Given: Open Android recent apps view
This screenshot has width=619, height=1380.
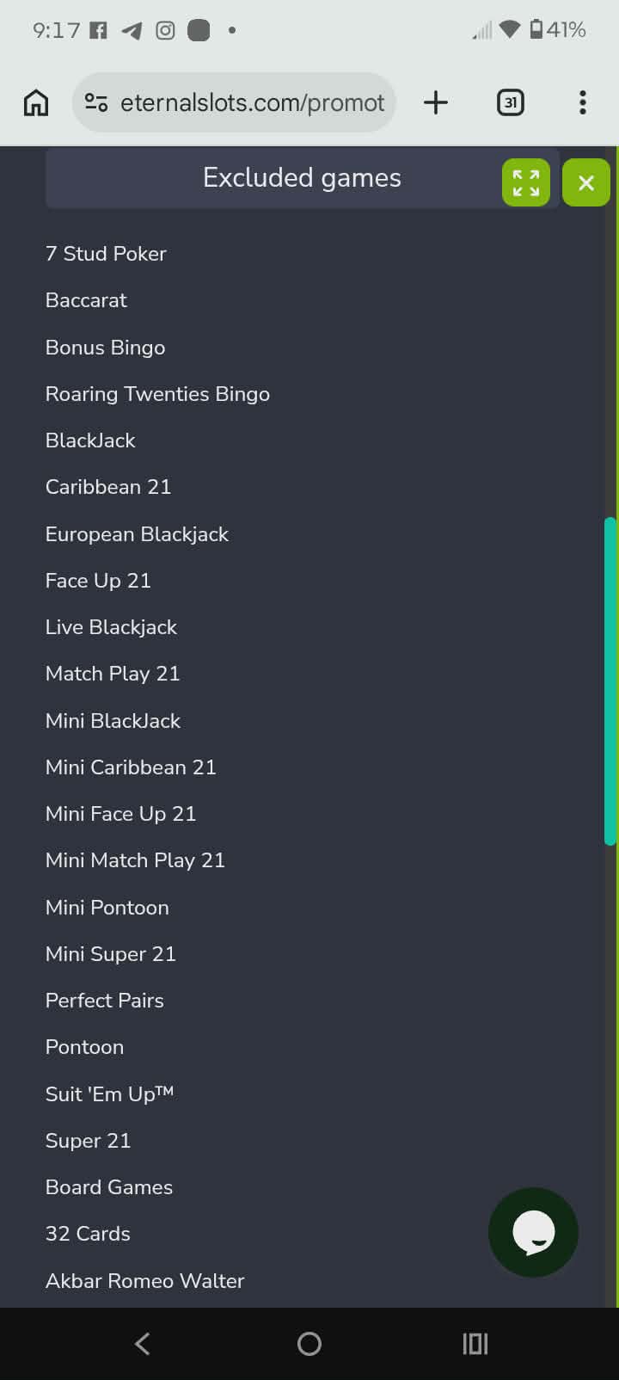Looking at the screenshot, I should point(475,1343).
